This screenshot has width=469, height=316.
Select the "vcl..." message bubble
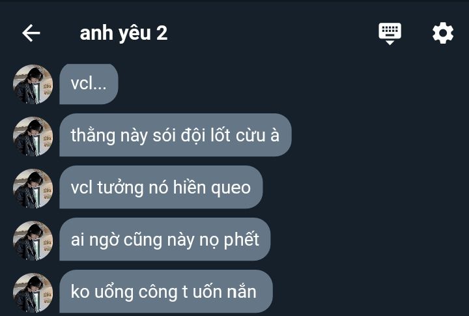89,84
